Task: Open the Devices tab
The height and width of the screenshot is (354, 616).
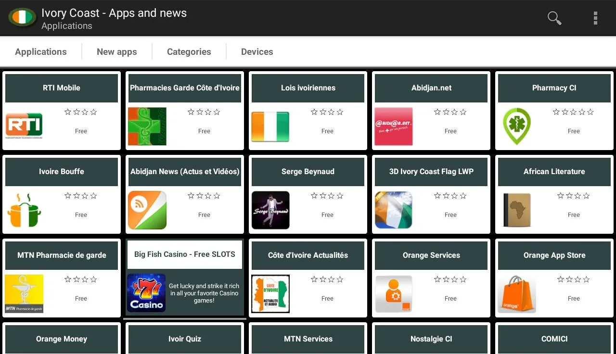Action: click(x=257, y=51)
